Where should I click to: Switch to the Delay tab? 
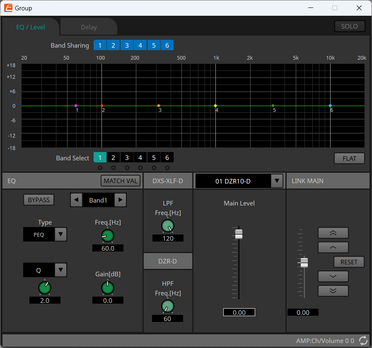point(89,27)
